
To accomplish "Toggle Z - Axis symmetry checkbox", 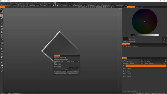I will (55, 66).
